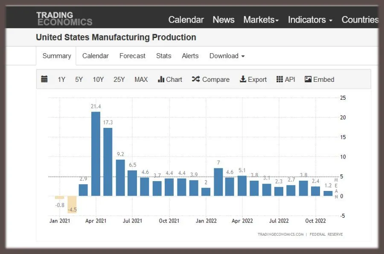Click the Chart bar icon
Screen dimensions: 384x254
161,79
